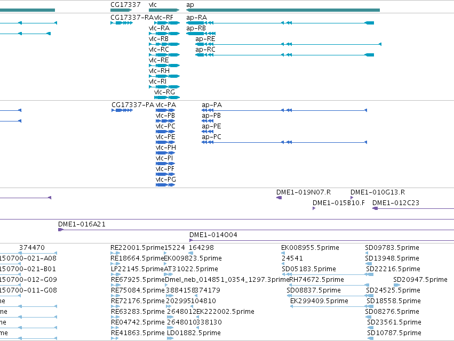The height and width of the screenshot is (341, 454).
Task: Select the 24541 EST label
Action: (x=292, y=258)
